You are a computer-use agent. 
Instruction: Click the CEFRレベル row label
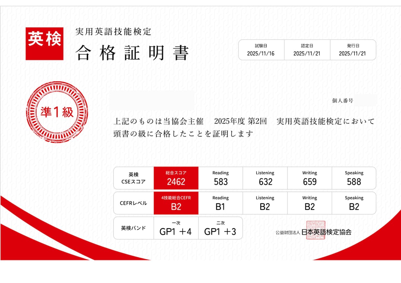[134, 203]
